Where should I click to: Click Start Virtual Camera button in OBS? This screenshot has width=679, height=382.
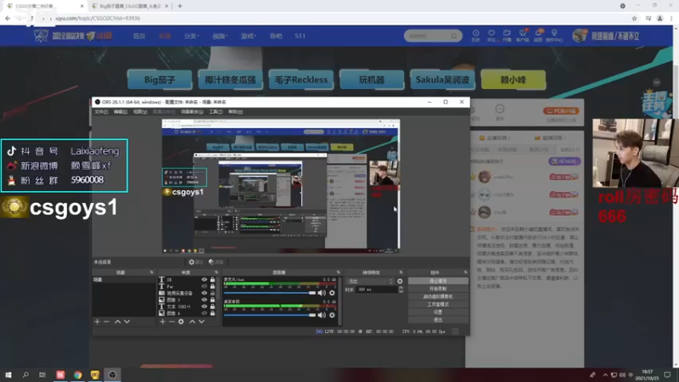click(x=438, y=296)
